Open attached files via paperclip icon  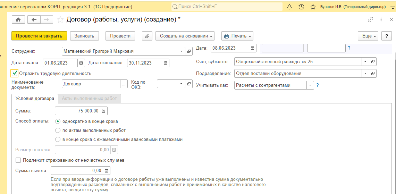pyautogui.click(x=148, y=36)
